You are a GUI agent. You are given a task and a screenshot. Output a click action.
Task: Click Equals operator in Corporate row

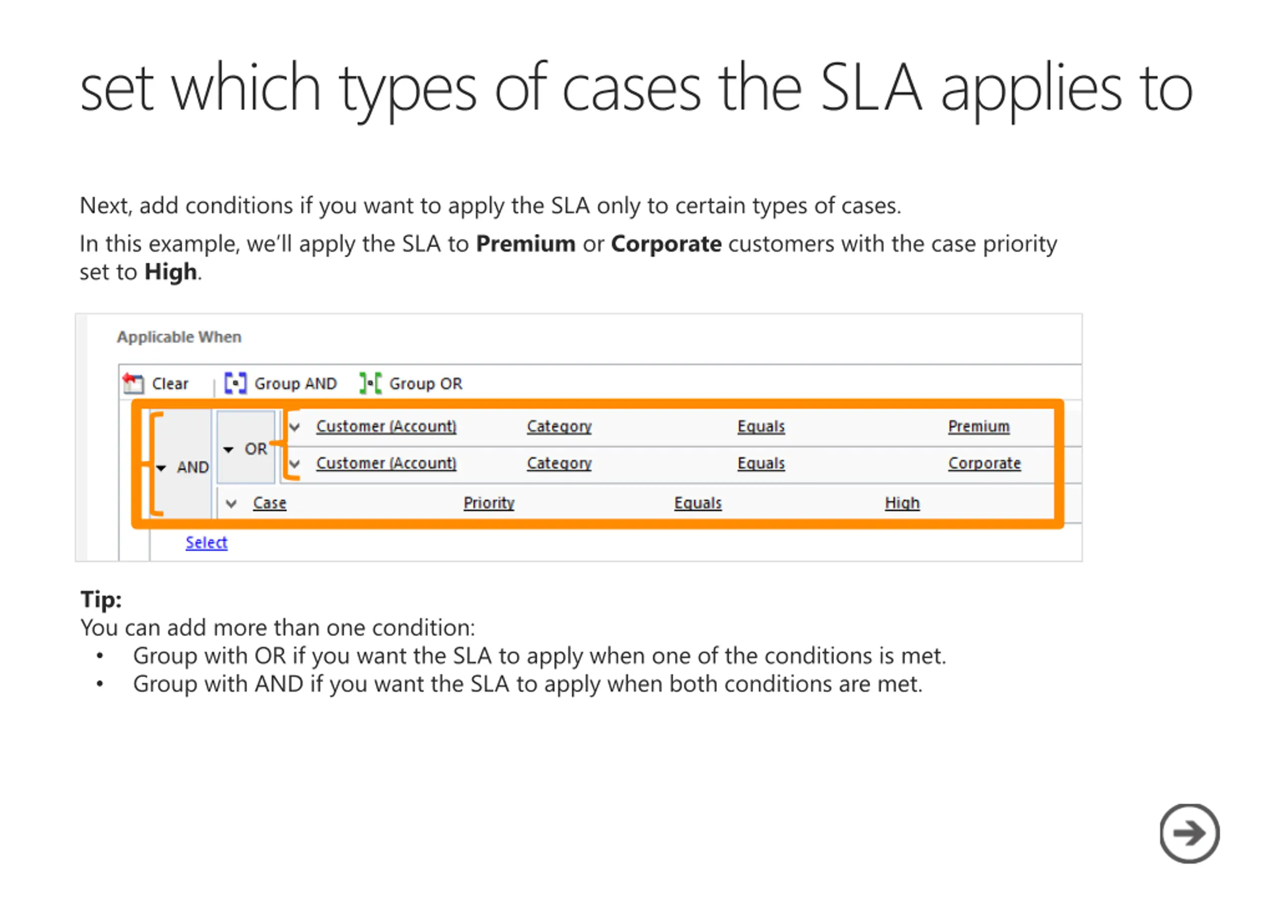click(761, 463)
